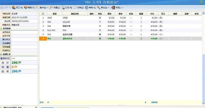Sort by the 原价 column header

(109, 14)
